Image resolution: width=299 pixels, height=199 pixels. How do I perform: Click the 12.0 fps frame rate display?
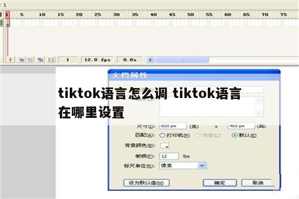(x=97, y=60)
